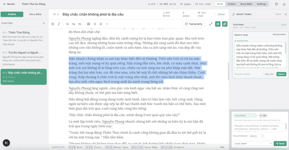This screenshot has width=289, height=150.
Task: Click the Novels breadcrumb link
Action: pyautogui.click(x=11, y=4)
